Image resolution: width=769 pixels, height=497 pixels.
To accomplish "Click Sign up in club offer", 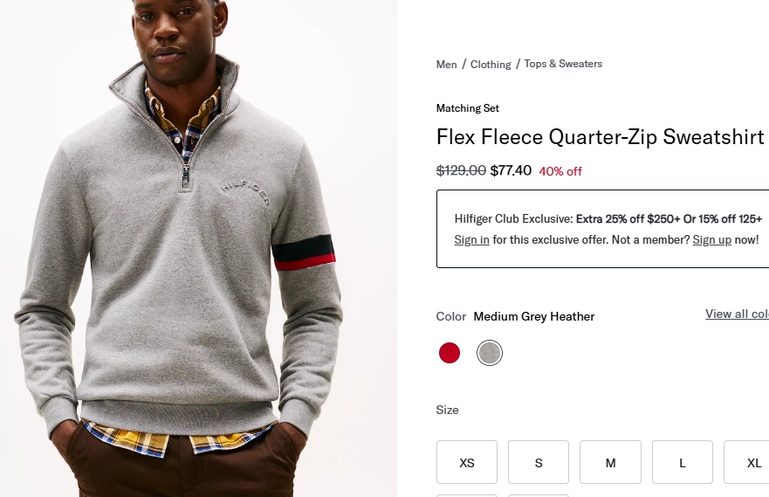I will pyautogui.click(x=711, y=239).
